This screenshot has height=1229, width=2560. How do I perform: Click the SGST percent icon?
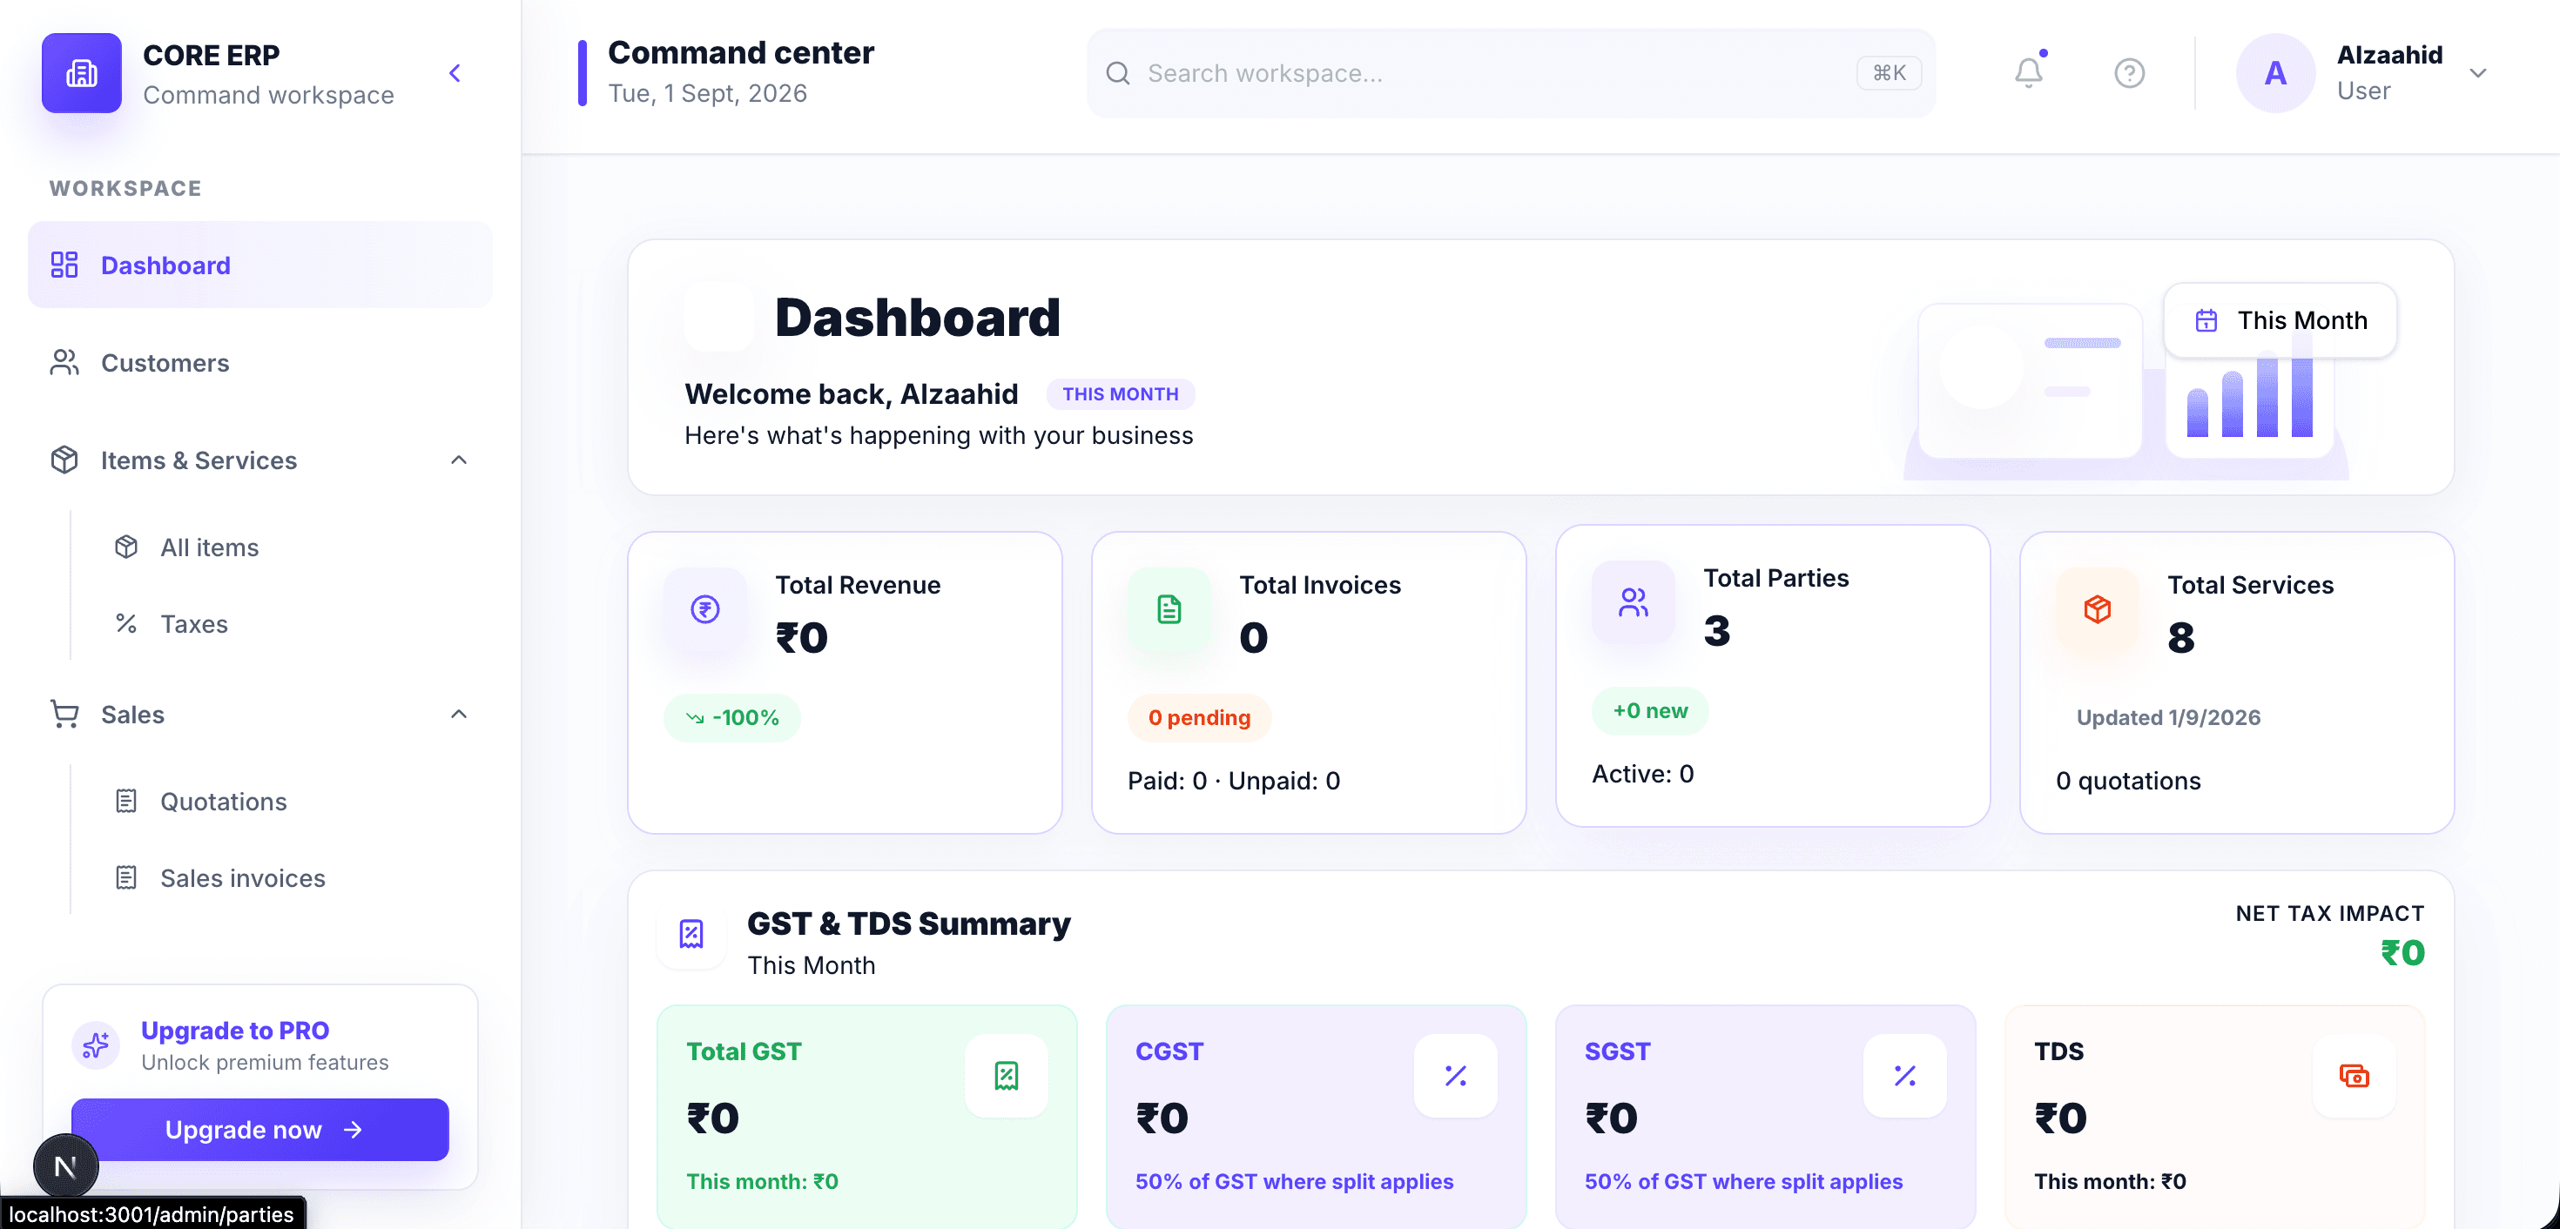click(x=1904, y=1075)
